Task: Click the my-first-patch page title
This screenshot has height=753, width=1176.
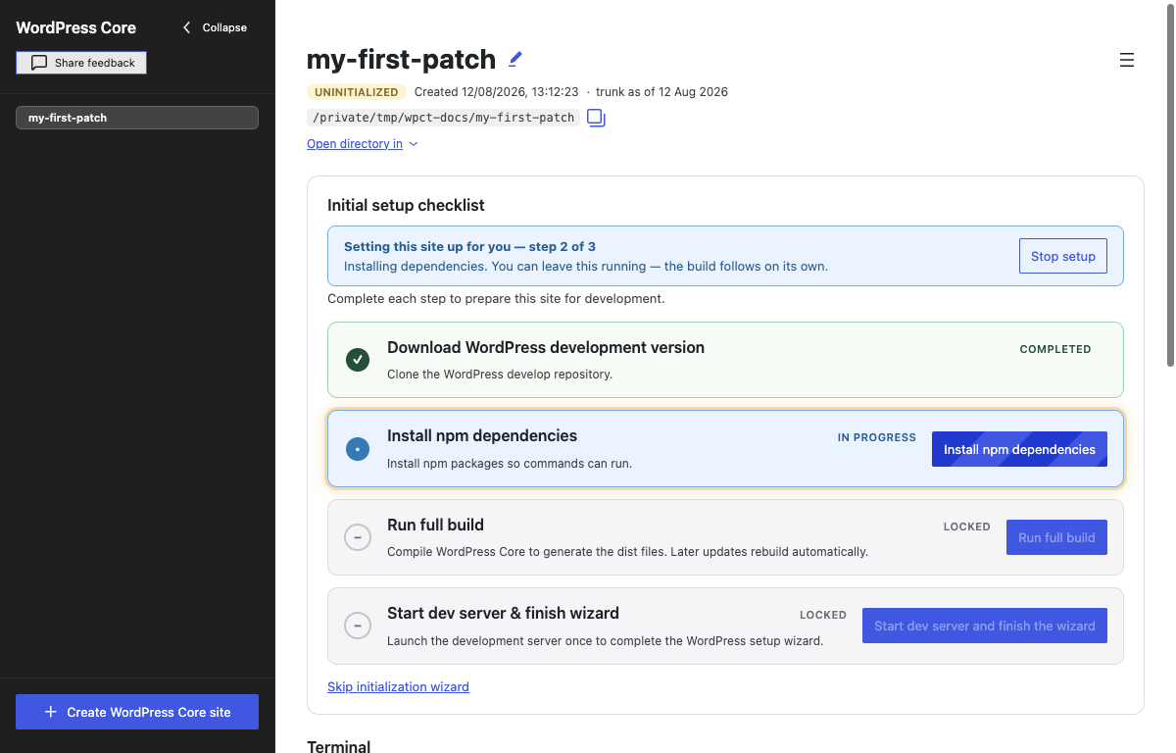Action: point(402,59)
